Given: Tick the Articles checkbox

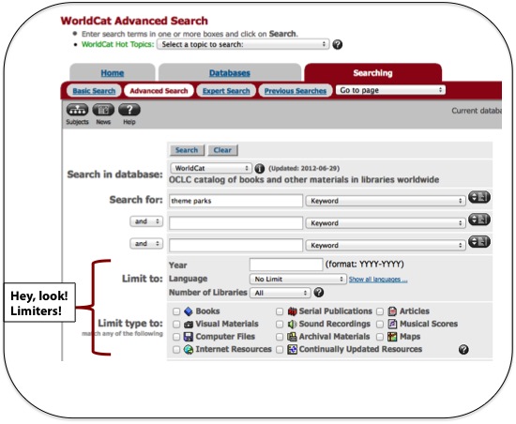Looking at the screenshot, I should click(x=380, y=311).
